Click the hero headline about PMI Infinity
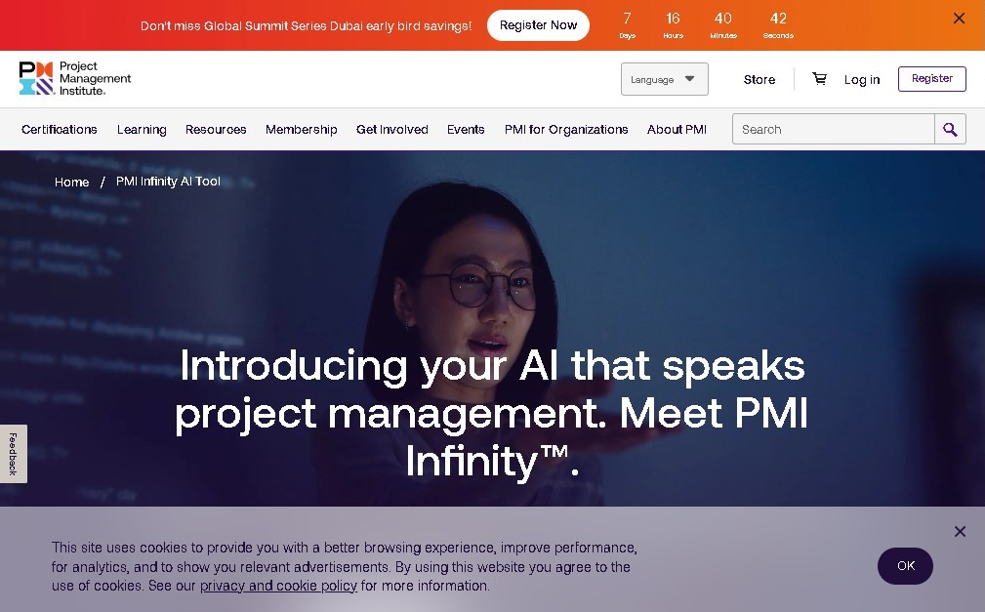This screenshot has width=985, height=612. click(491, 414)
